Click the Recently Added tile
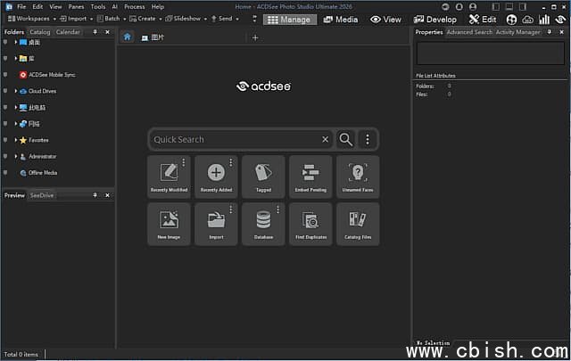Image resolution: width=571 pixels, height=361 pixels. click(x=216, y=176)
